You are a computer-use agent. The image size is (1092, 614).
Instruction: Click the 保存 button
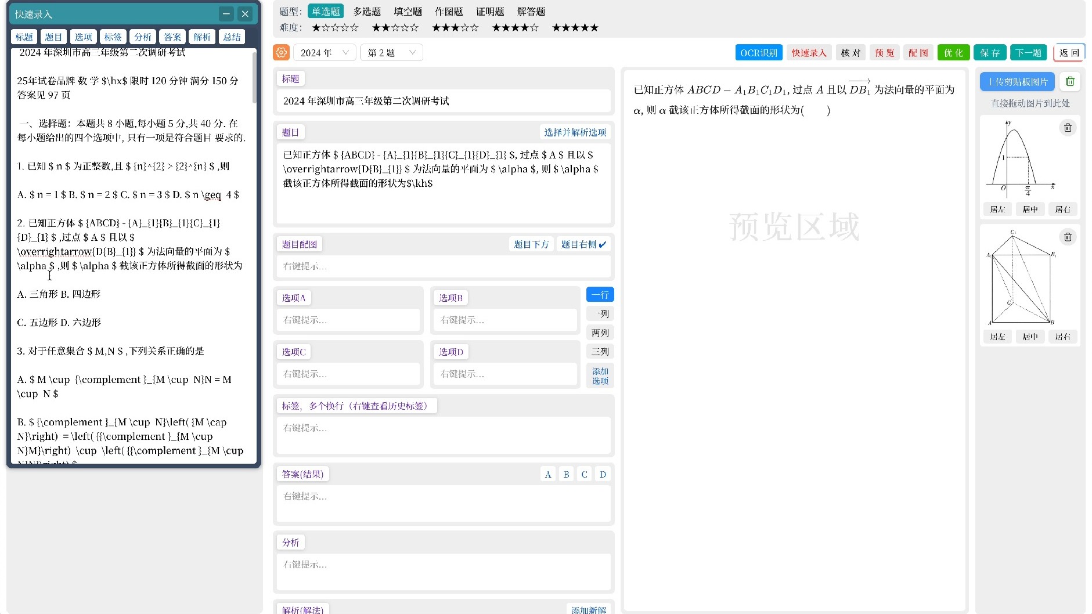(x=990, y=52)
